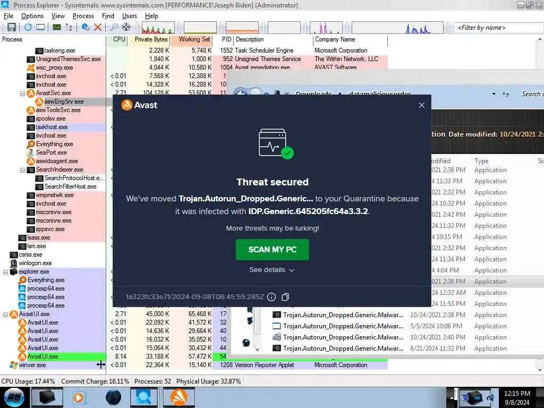The width and height of the screenshot is (544, 408).
Task: Select the aswEngSrv.exe process row
Action: coord(64,101)
